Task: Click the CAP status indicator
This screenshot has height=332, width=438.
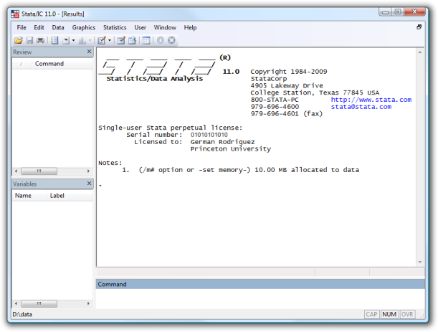Action: pos(371,314)
